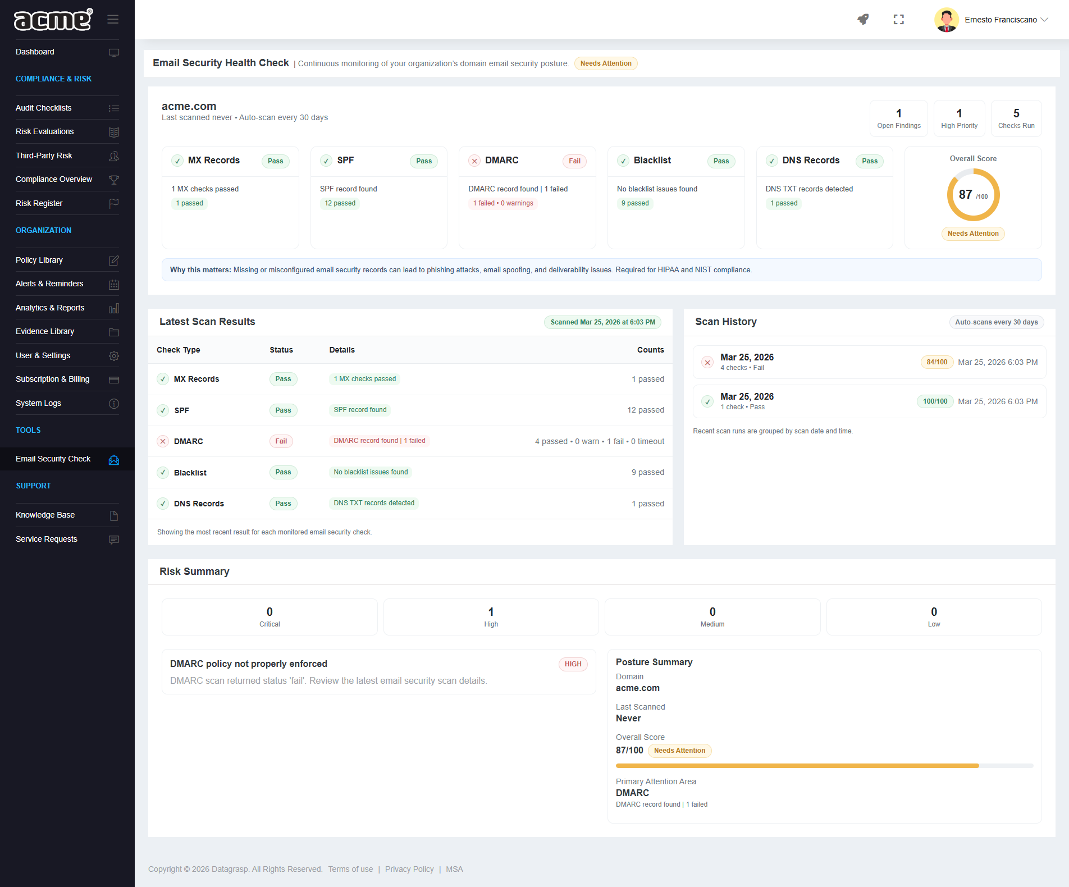The image size is (1069, 887).
Task: Click the Risk Evaluations book icon
Action: pos(114,132)
